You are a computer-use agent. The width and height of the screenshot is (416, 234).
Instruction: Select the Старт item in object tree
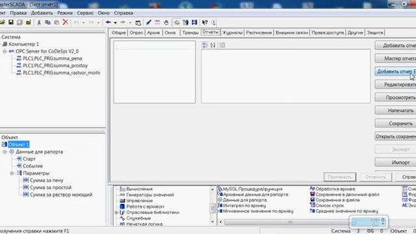pos(29,159)
